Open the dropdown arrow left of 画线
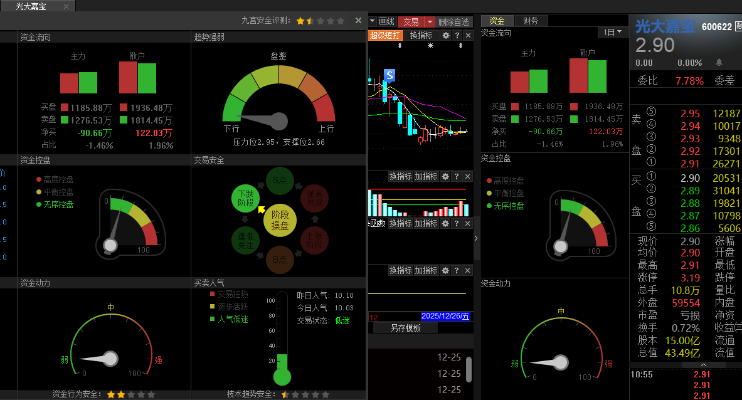Screen dimensions: 742x400 pyautogui.click(x=373, y=21)
